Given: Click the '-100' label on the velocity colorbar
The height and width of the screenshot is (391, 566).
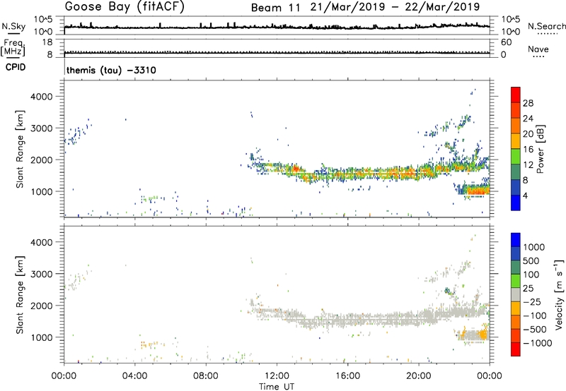Looking at the screenshot, I should tap(534, 315).
